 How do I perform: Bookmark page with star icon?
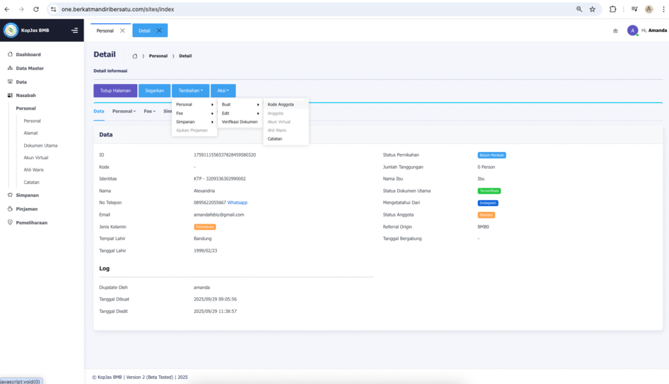(592, 10)
